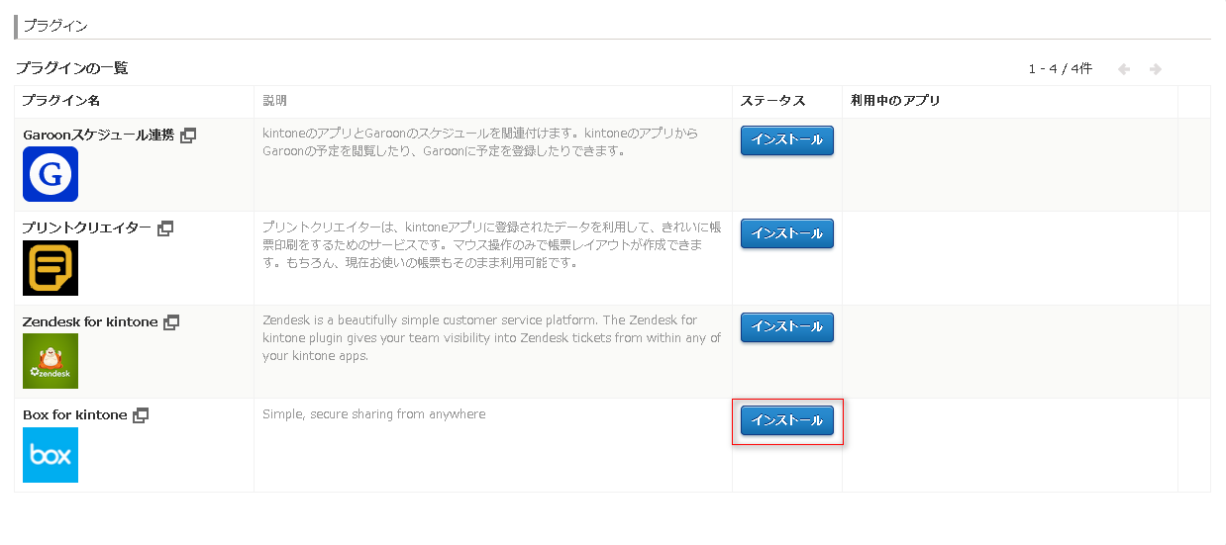Click the blue Box plugin logo
The height and width of the screenshot is (545, 1226).
(x=51, y=455)
